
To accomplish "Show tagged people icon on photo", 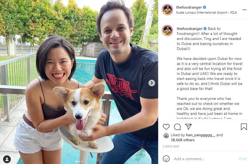I will click(7, 159).
